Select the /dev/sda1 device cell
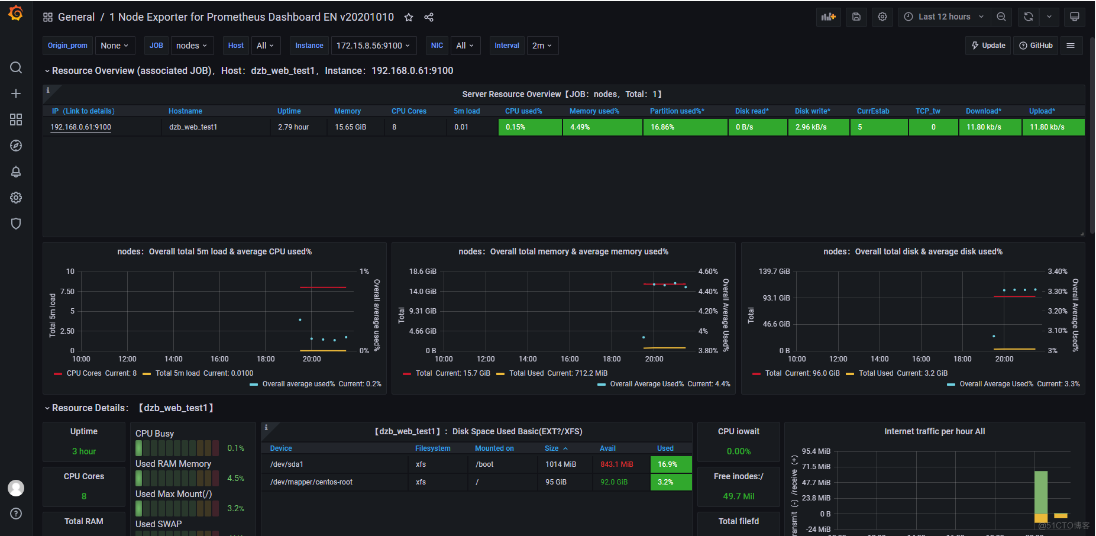1096x536 pixels. point(335,464)
